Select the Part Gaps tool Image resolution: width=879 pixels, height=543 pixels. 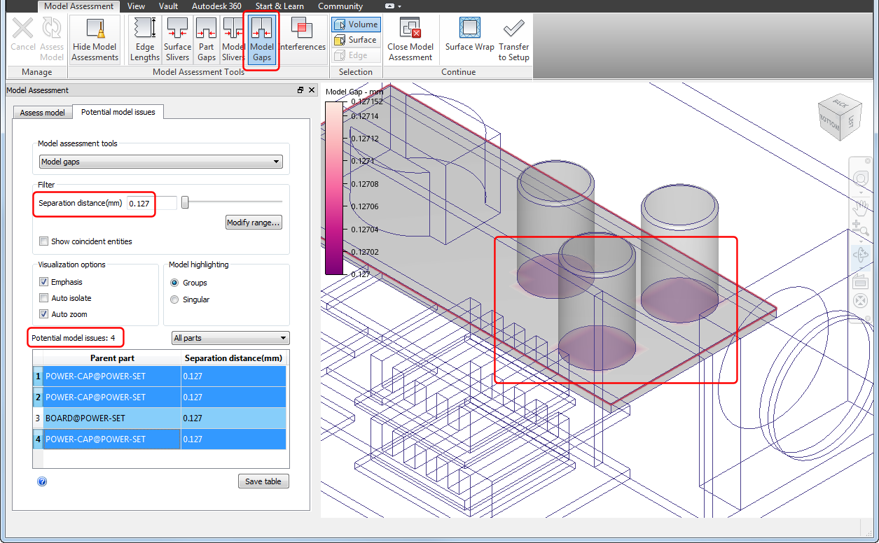pos(206,40)
